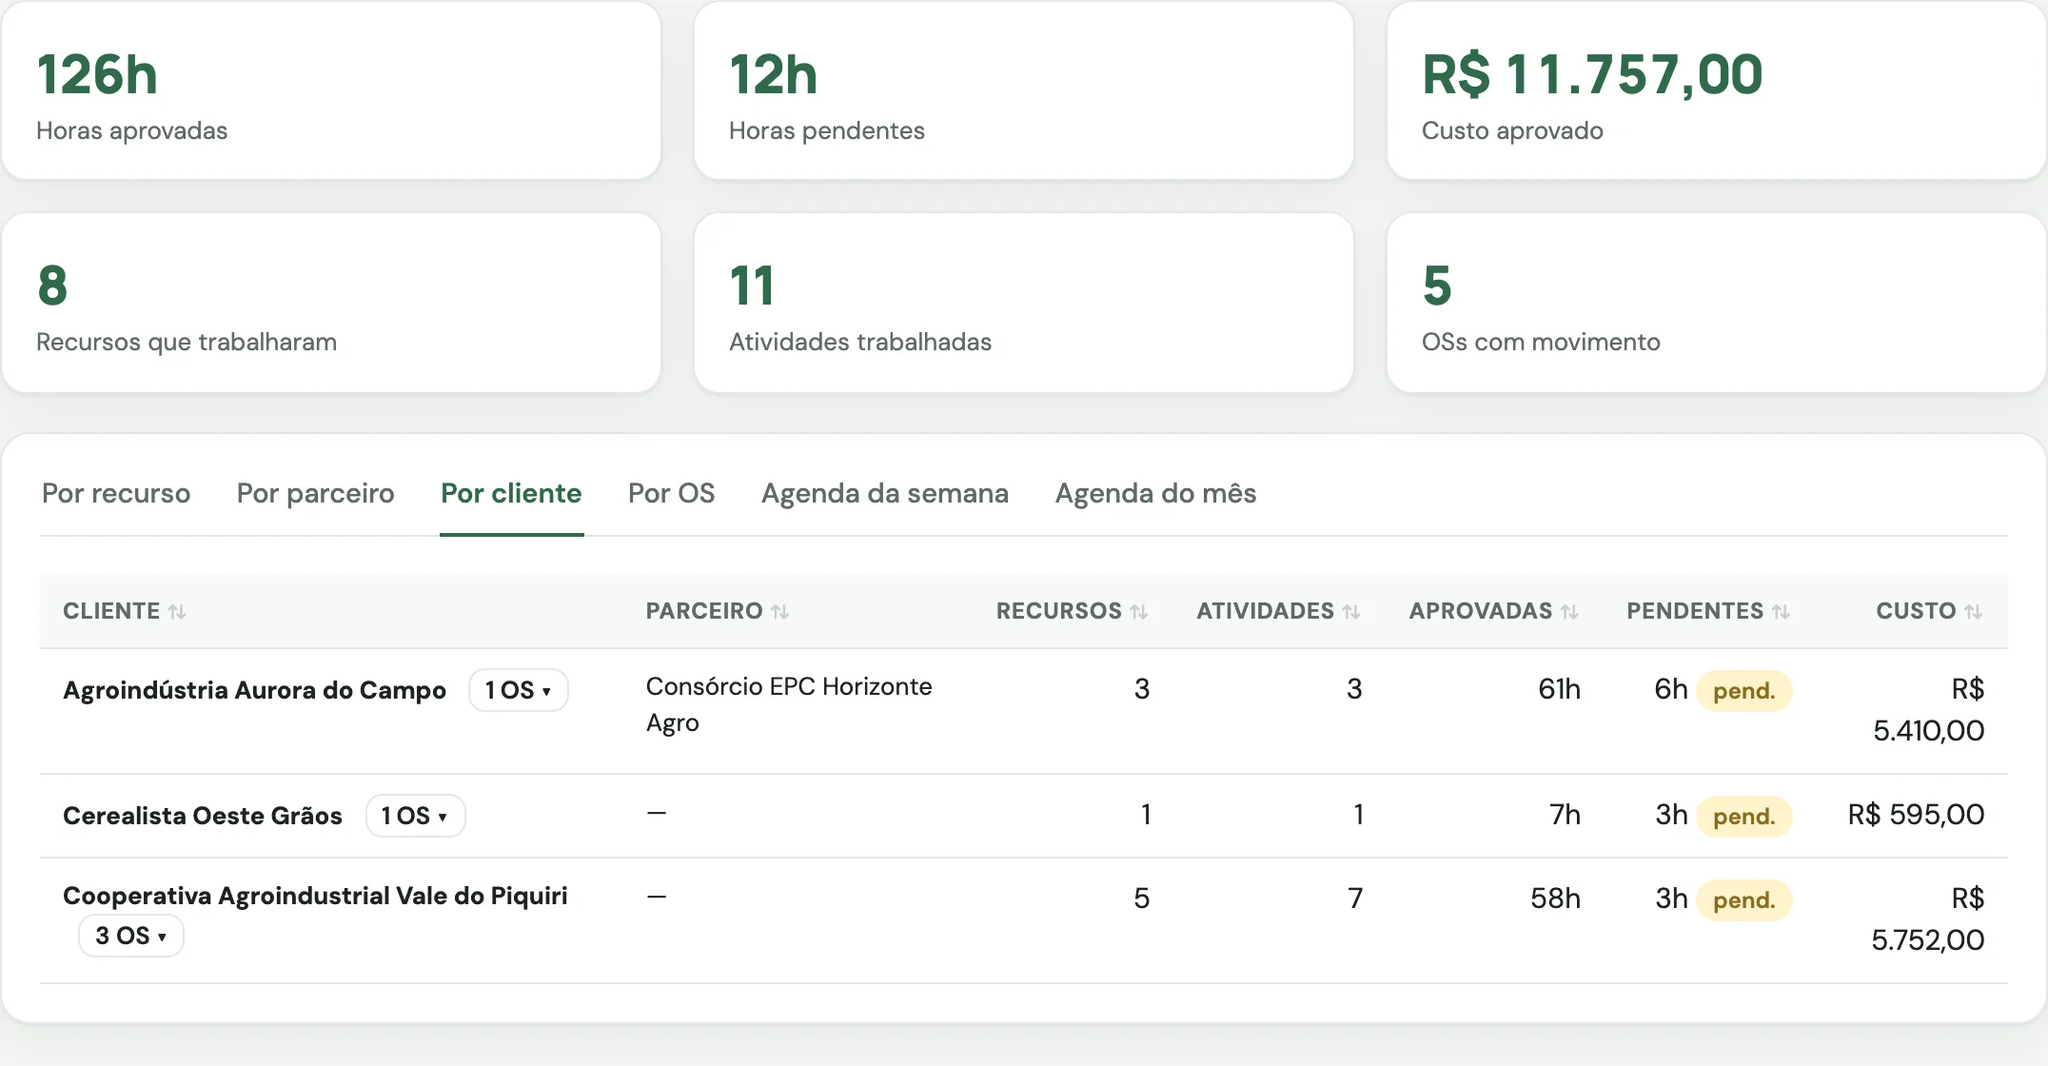Sort by the Parceiro column arrows
2048x1066 pixels.
click(780, 612)
